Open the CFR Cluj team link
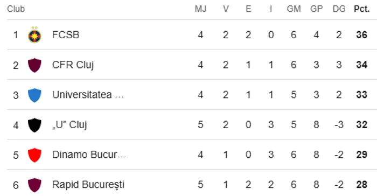The height and width of the screenshot is (196, 377). click(x=73, y=65)
